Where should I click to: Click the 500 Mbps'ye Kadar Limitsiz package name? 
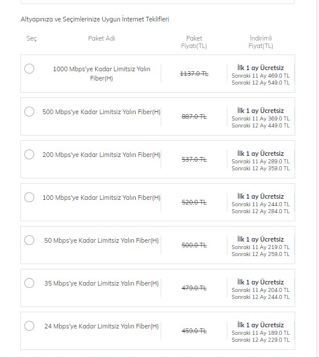click(x=101, y=112)
